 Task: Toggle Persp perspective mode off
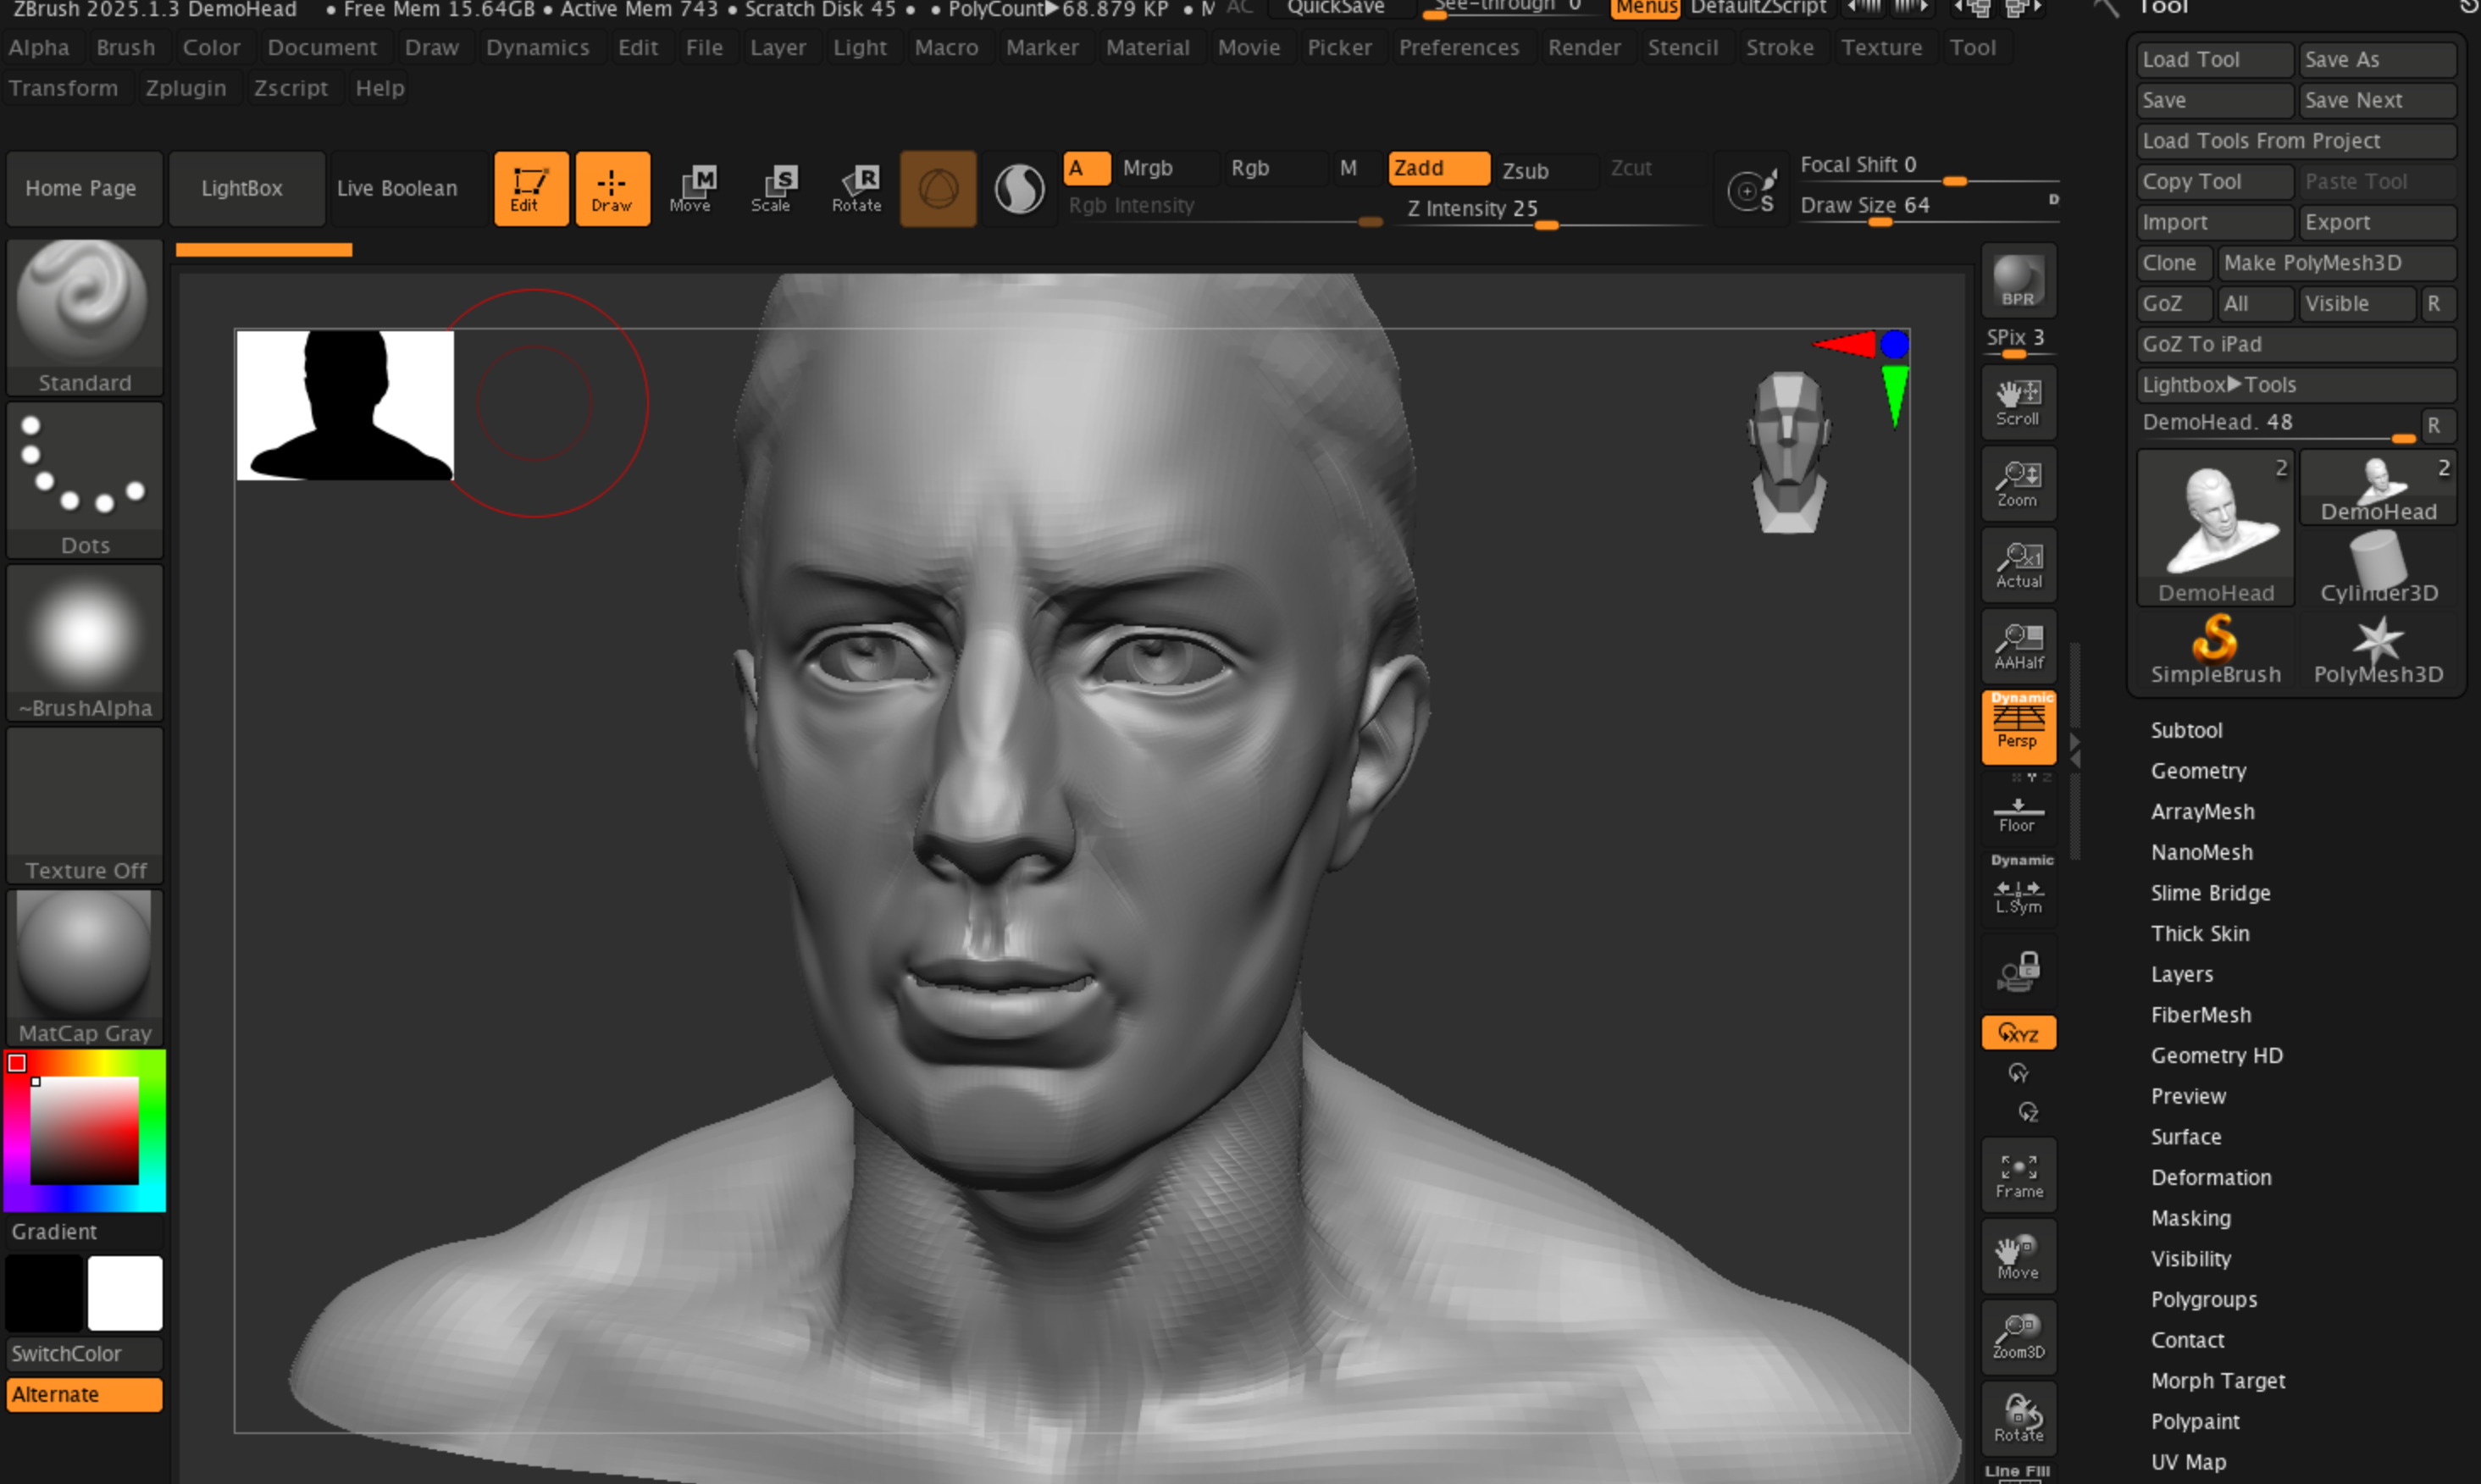[2018, 727]
